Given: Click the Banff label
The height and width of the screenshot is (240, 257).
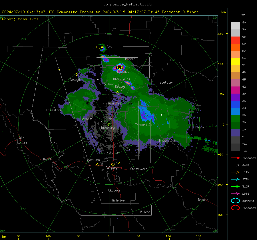Looking at the screenshot, I should 47,159.
